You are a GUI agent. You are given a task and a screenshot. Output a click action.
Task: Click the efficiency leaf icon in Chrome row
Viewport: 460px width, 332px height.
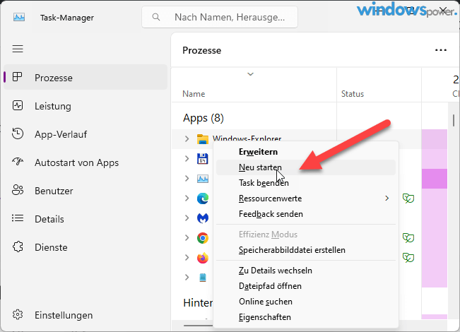pos(408,238)
